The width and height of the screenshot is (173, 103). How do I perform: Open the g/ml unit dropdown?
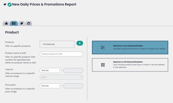tap(61, 77)
